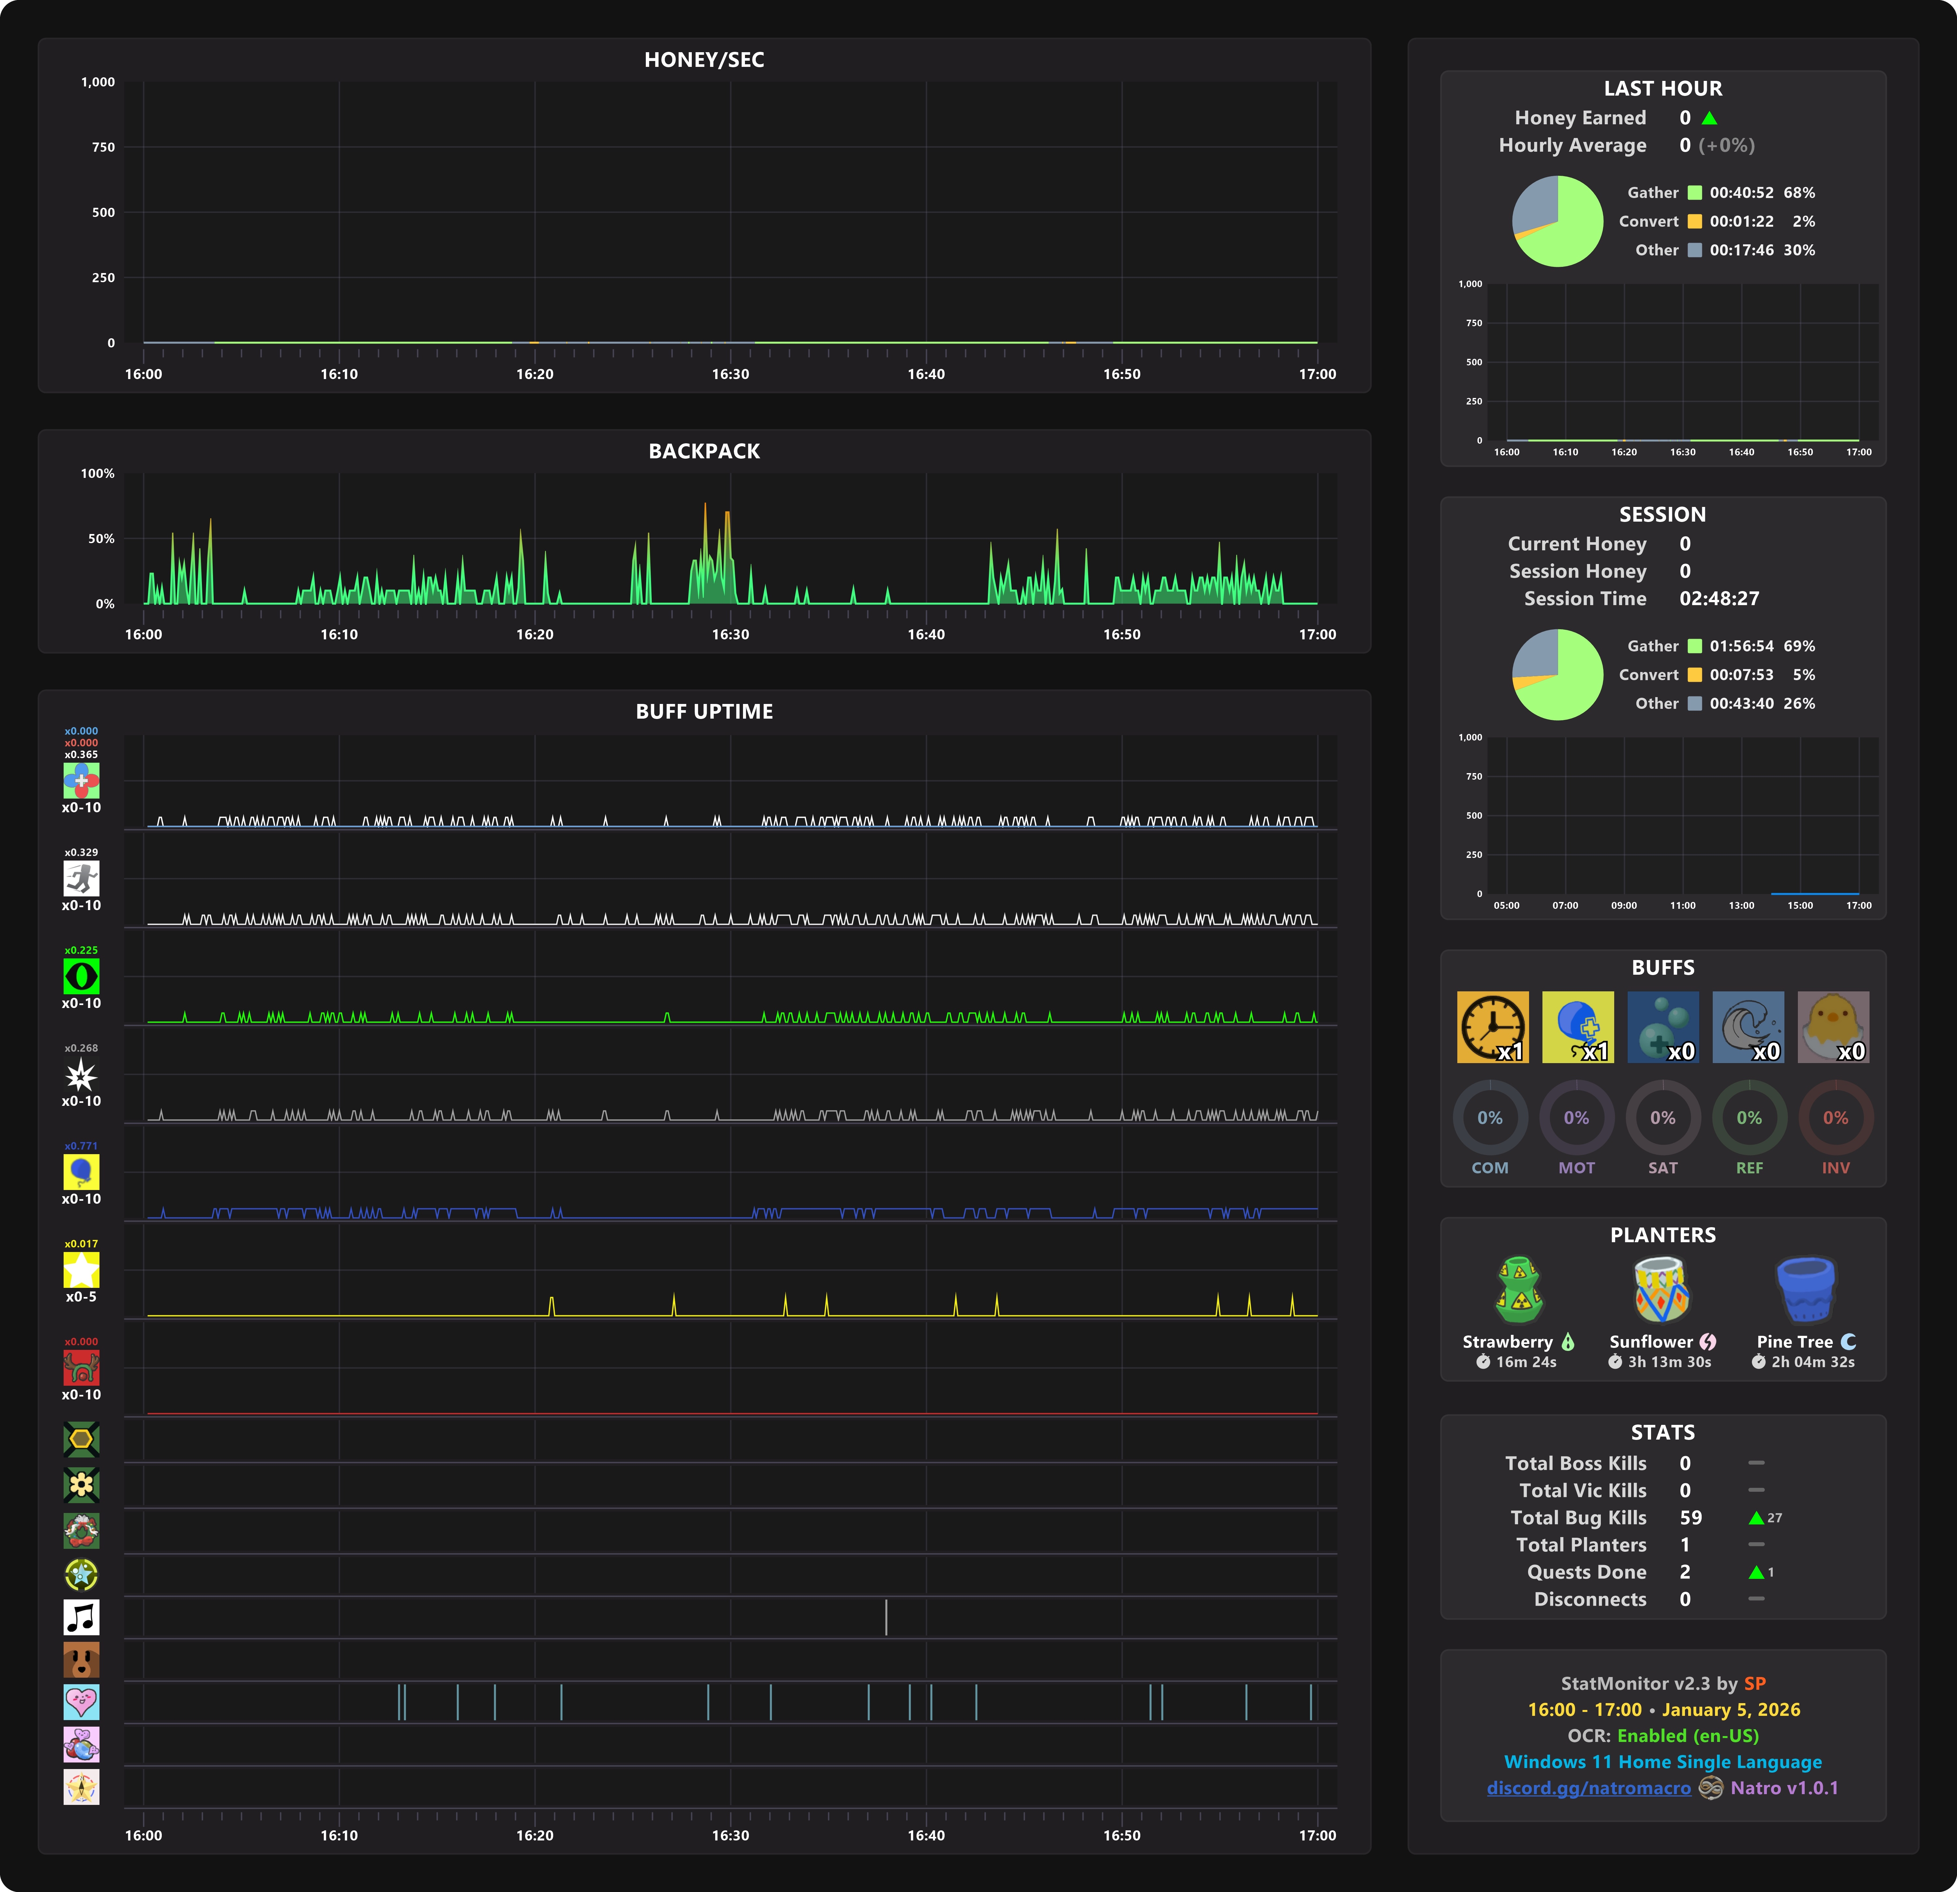This screenshot has width=1957, height=1892.
Task: Click the music note buff icon
Action: click(81, 1616)
